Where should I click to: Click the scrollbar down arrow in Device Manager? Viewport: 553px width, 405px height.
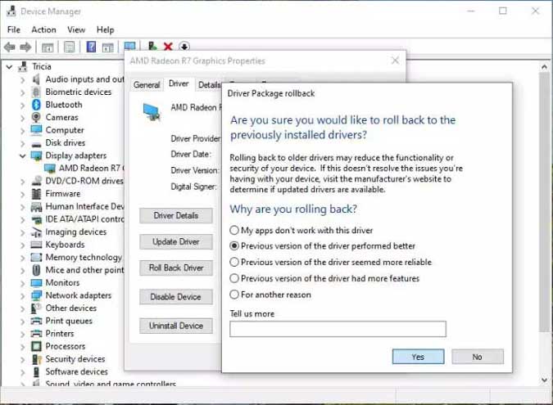tap(545, 380)
